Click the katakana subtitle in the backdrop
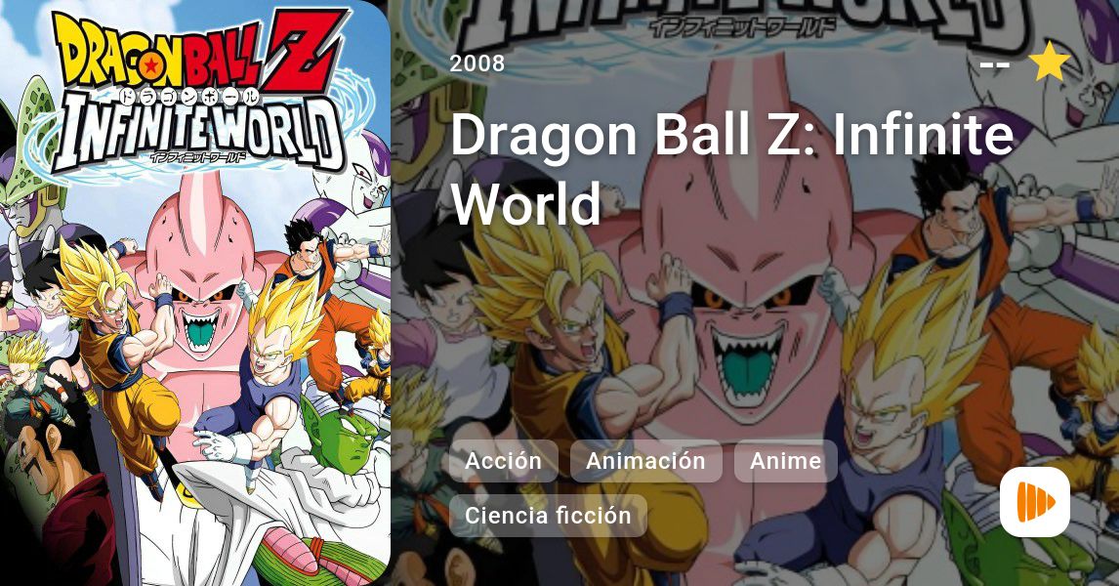This screenshot has height=586, width=1119. [x=742, y=27]
